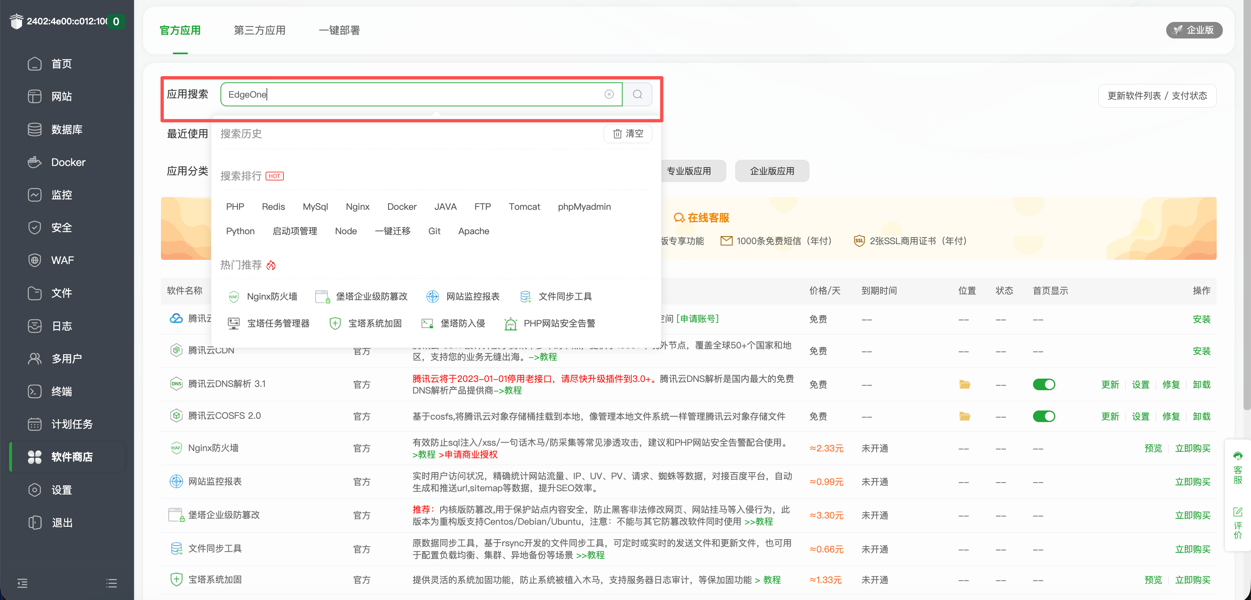Open the WAF sidebar page
The height and width of the screenshot is (600, 1251).
[x=62, y=260]
